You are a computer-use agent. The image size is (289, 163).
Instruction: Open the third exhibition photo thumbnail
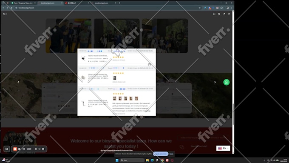pos(165,36)
